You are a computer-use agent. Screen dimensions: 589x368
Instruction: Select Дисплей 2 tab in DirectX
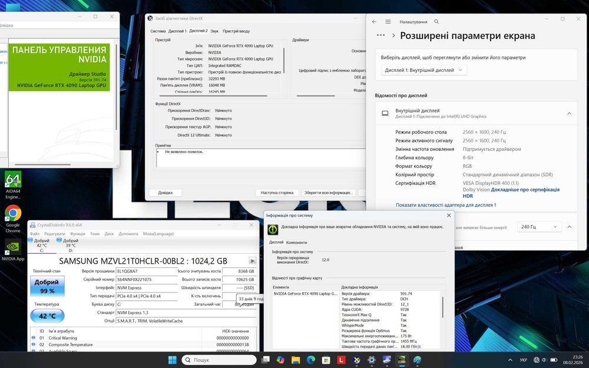pyautogui.click(x=198, y=31)
